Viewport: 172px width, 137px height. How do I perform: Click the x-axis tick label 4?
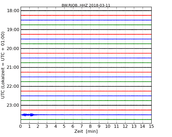click(56, 126)
